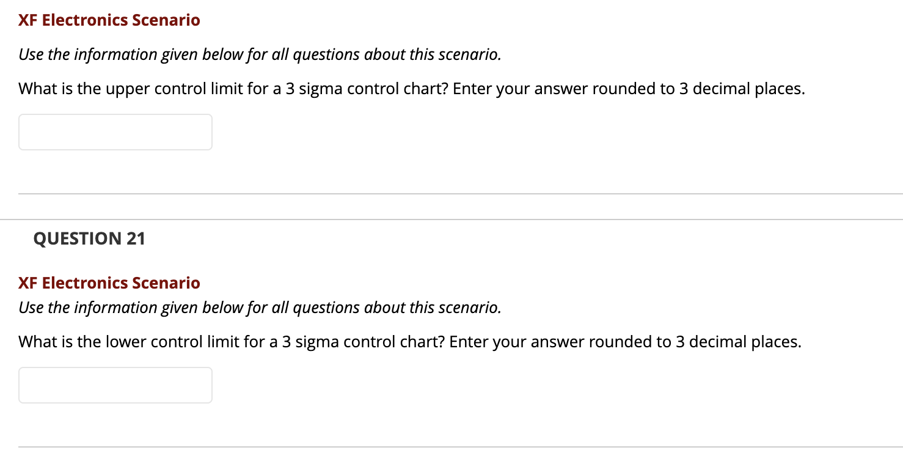Image resolution: width=903 pixels, height=450 pixels.
Task: Click the answer input field under QUESTION 21
Action: (x=115, y=385)
